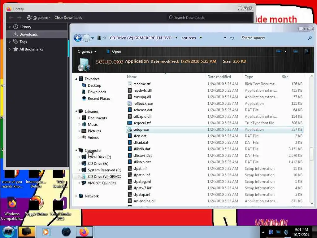Click the file list vertical scrollbar thumb

coord(311,154)
